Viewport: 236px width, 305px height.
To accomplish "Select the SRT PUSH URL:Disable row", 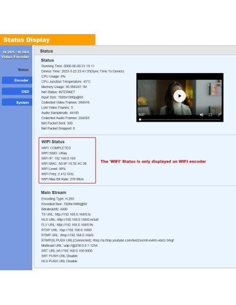I will point(59,256).
